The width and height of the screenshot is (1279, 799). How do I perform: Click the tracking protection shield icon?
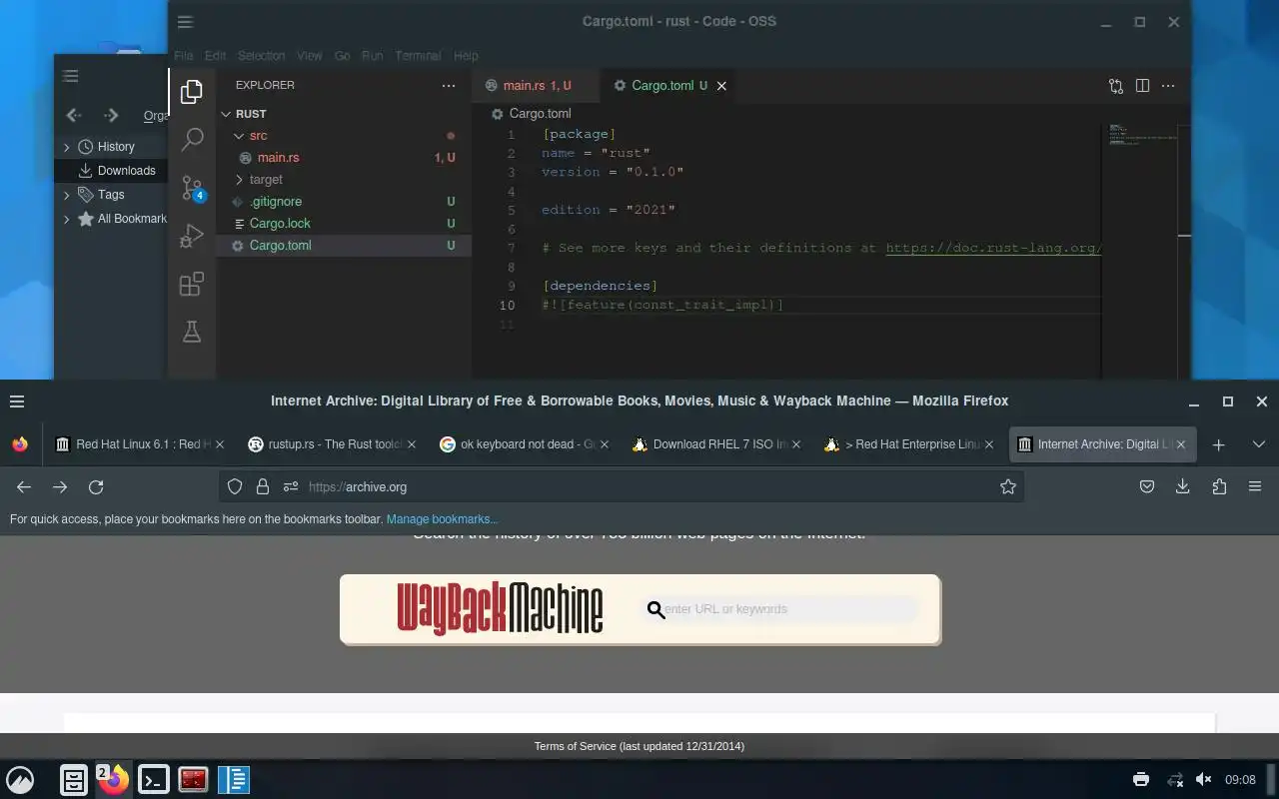coord(235,486)
